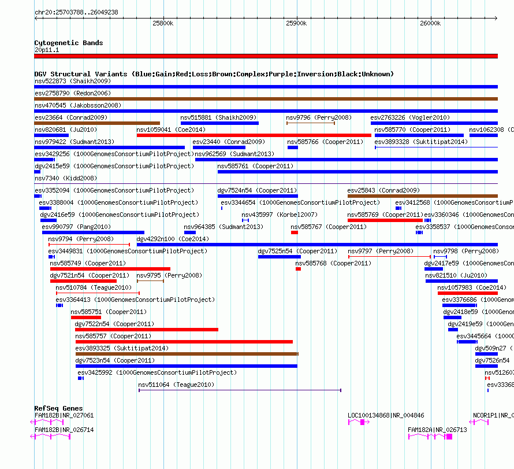Open dgv7524n54 (Cooper2011) label
Image resolution: width=514 pixels, height=469 pixels.
coord(257,190)
